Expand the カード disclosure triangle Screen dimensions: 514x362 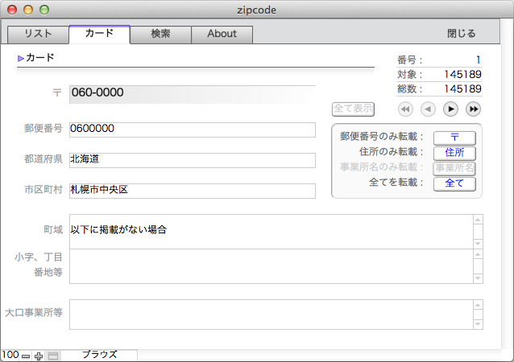point(21,58)
